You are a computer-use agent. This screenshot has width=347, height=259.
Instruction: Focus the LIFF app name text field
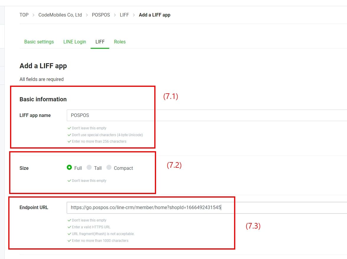[207, 115]
